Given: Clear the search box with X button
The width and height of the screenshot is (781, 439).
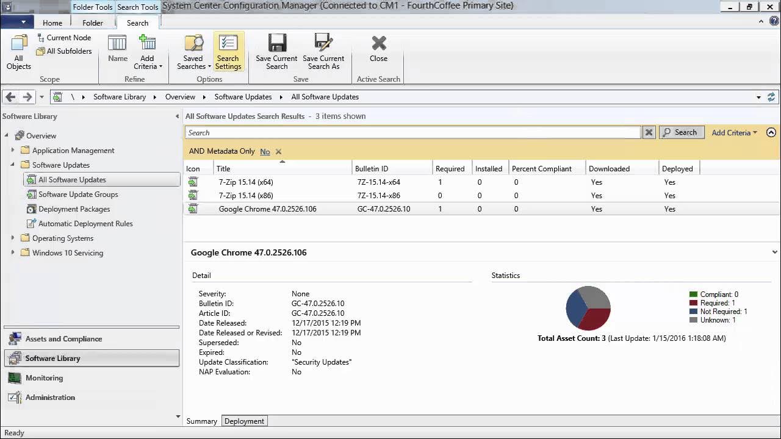Looking at the screenshot, I should [x=649, y=132].
